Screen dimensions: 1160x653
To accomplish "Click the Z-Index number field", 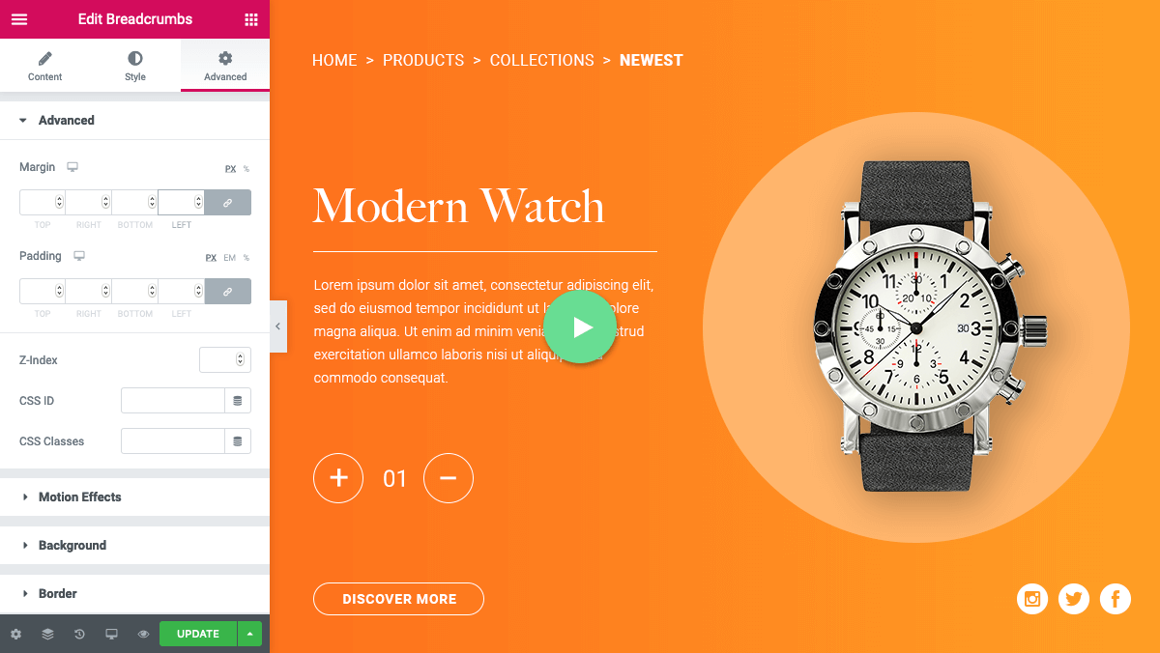I will tap(225, 360).
